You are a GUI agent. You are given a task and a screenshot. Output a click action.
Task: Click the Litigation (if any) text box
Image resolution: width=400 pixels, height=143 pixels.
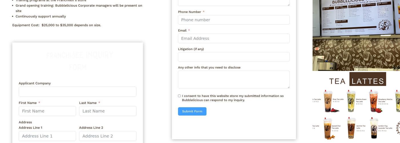tap(234, 57)
